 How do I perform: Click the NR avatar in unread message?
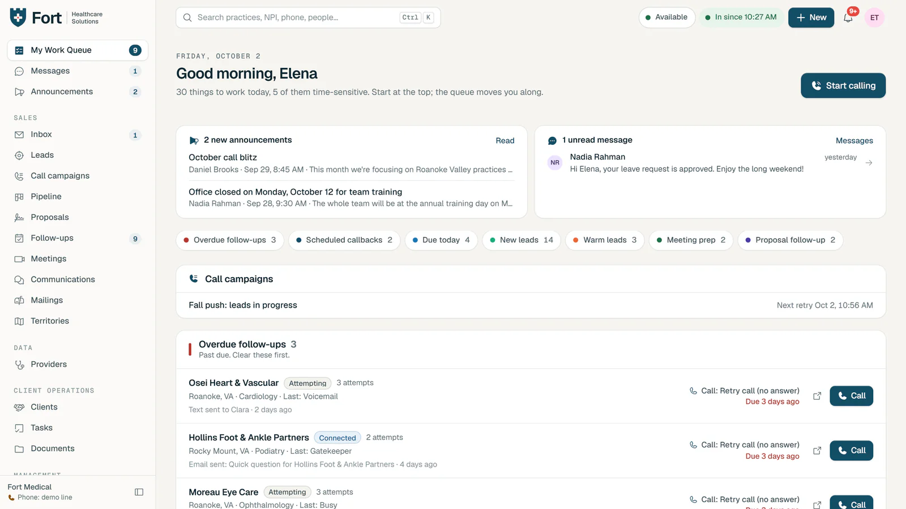point(555,163)
